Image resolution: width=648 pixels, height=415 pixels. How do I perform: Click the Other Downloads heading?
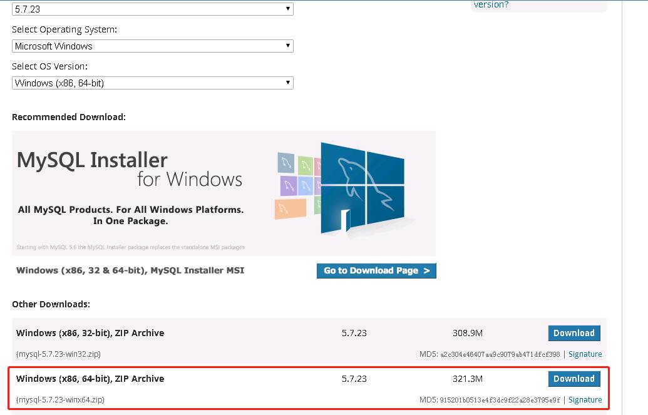point(51,304)
